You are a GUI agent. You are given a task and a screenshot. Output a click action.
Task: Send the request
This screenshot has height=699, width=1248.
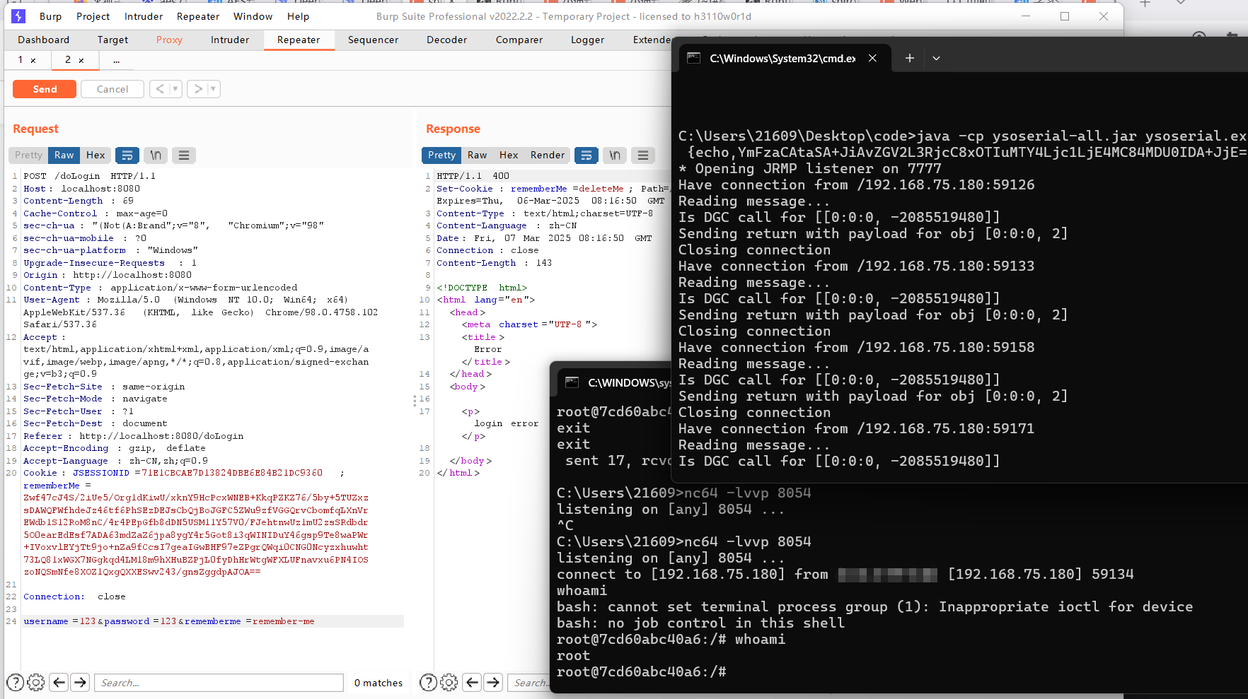(x=45, y=89)
